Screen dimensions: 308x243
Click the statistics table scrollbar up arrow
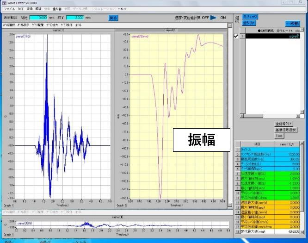[x=302, y=143]
